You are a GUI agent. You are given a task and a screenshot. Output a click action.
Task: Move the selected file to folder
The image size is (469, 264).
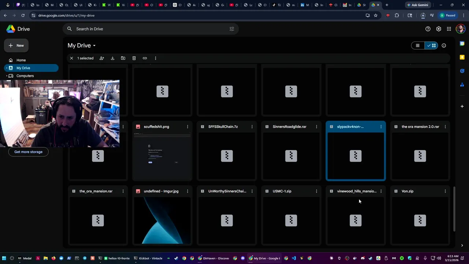point(123,58)
